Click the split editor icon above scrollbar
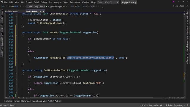 click(184, 14)
